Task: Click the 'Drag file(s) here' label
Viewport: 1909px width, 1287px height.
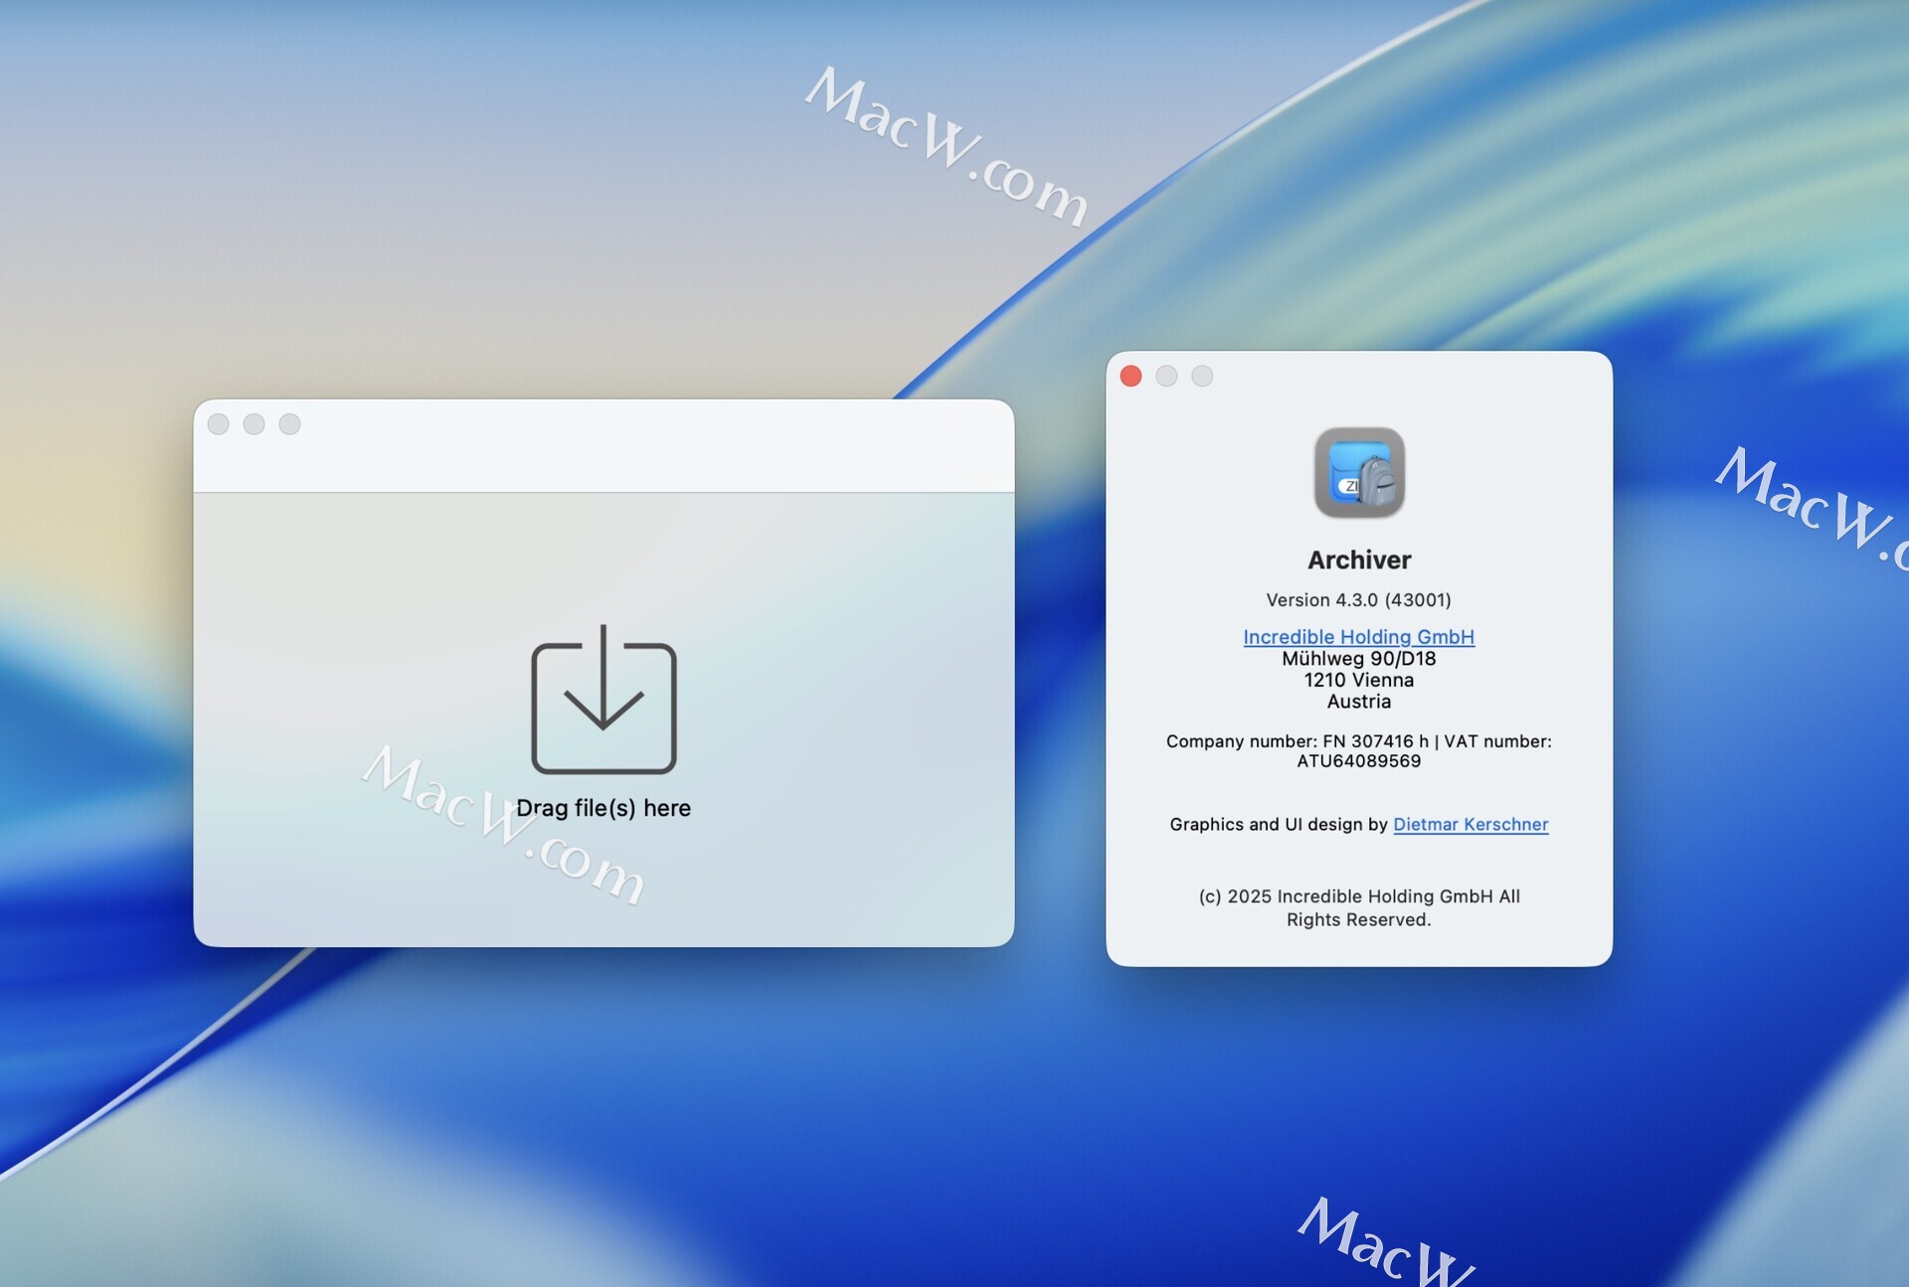Action: tap(604, 808)
